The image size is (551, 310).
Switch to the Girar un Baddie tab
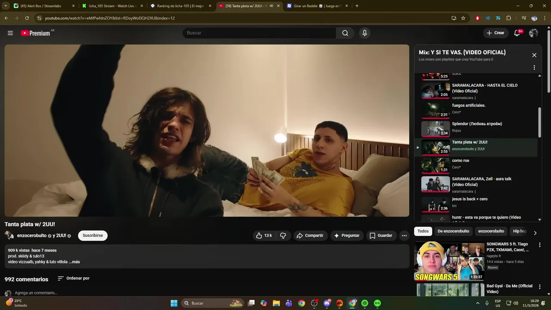[x=318, y=6]
